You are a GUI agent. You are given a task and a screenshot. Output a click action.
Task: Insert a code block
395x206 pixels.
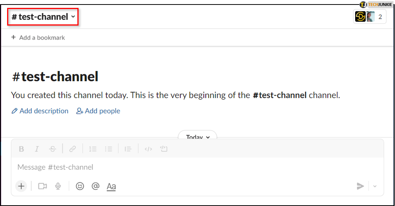163,149
